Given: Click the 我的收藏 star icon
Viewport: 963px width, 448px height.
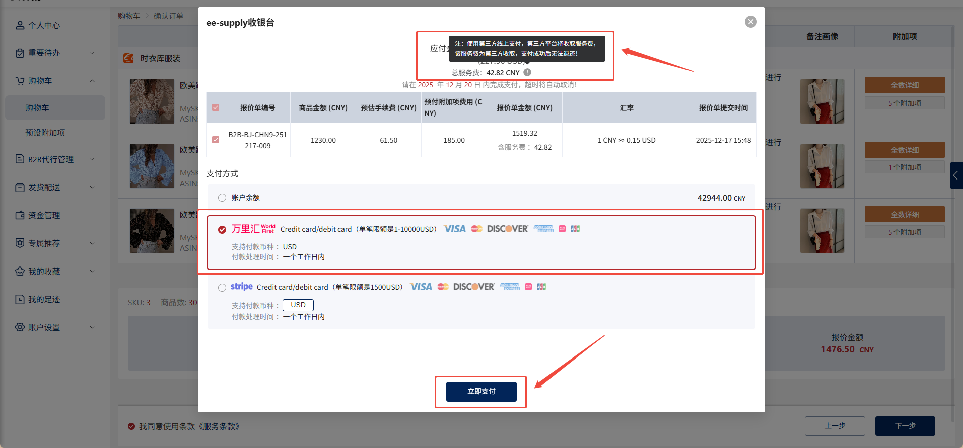Looking at the screenshot, I should pyautogui.click(x=20, y=271).
